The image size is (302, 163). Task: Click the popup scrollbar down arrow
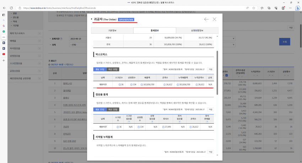coord(217,155)
